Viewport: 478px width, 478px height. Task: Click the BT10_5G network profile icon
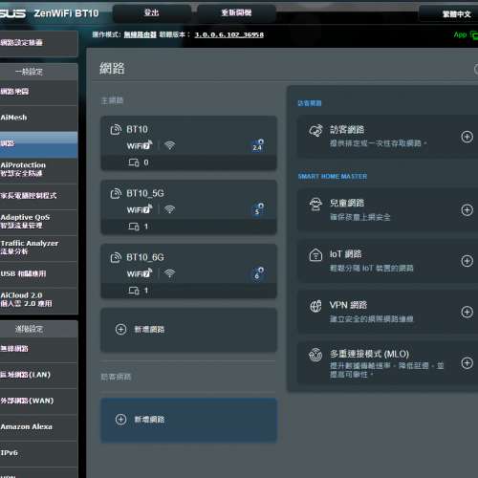click(116, 193)
